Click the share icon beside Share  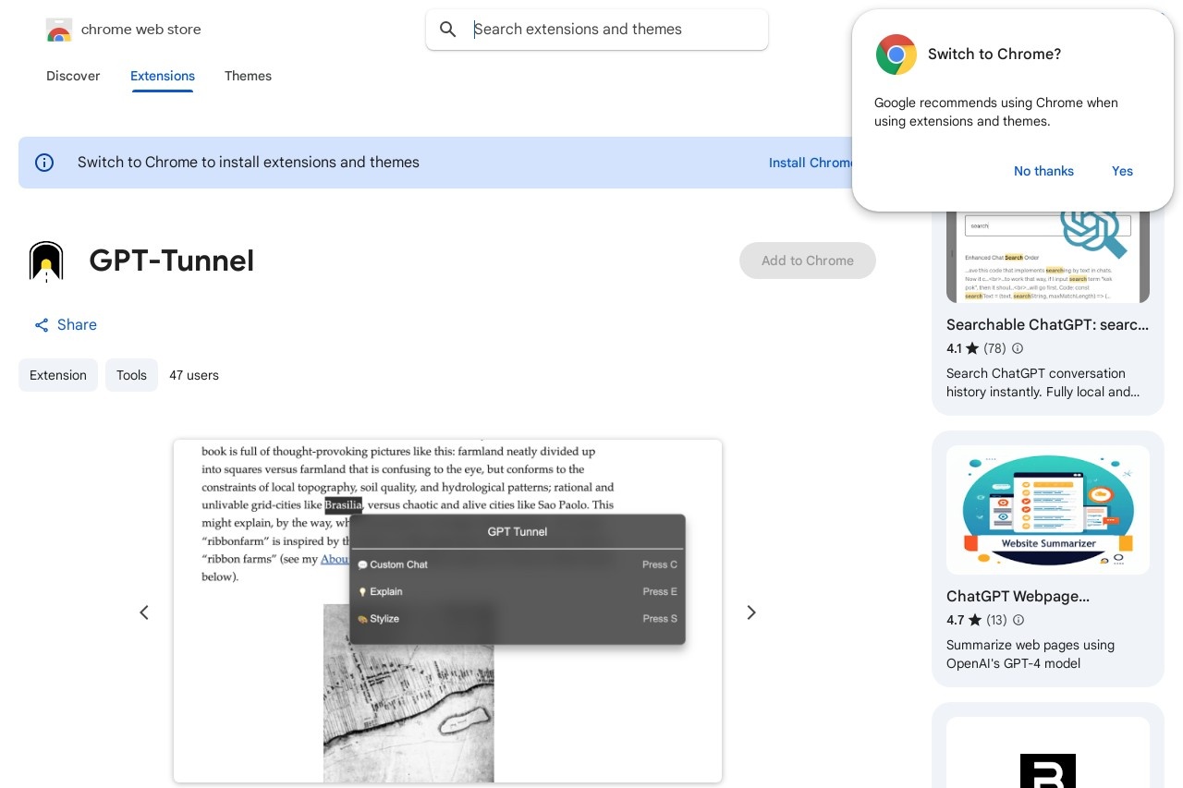click(42, 325)
